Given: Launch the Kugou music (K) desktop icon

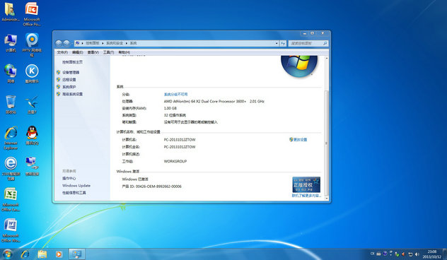Looking at the screenshot, I should pyautogui.click(x=32, y=73).
